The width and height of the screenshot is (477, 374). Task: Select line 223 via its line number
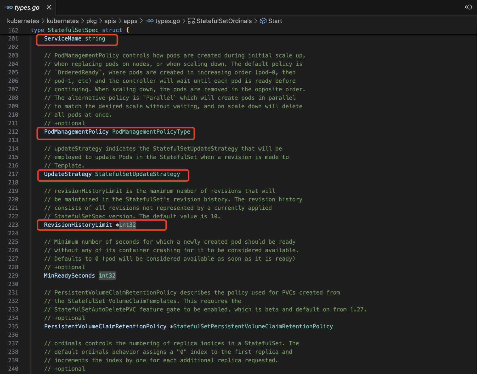13,225
